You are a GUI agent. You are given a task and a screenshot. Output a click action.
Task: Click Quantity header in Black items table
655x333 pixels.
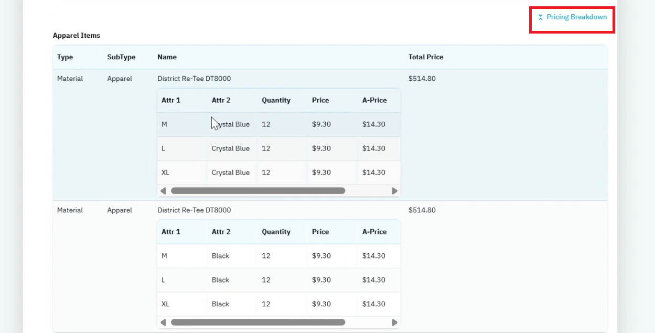coord(276,232)
